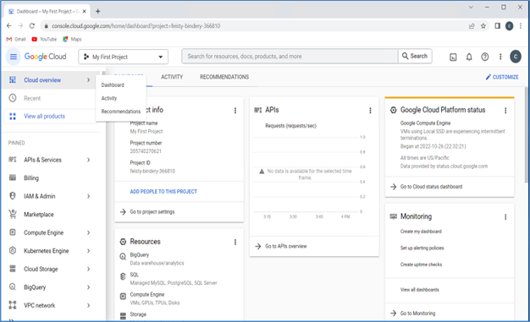Activate Cloud Shell terminal icon
The width and height of the screenshot is (530, 322).
pos(453,57)
